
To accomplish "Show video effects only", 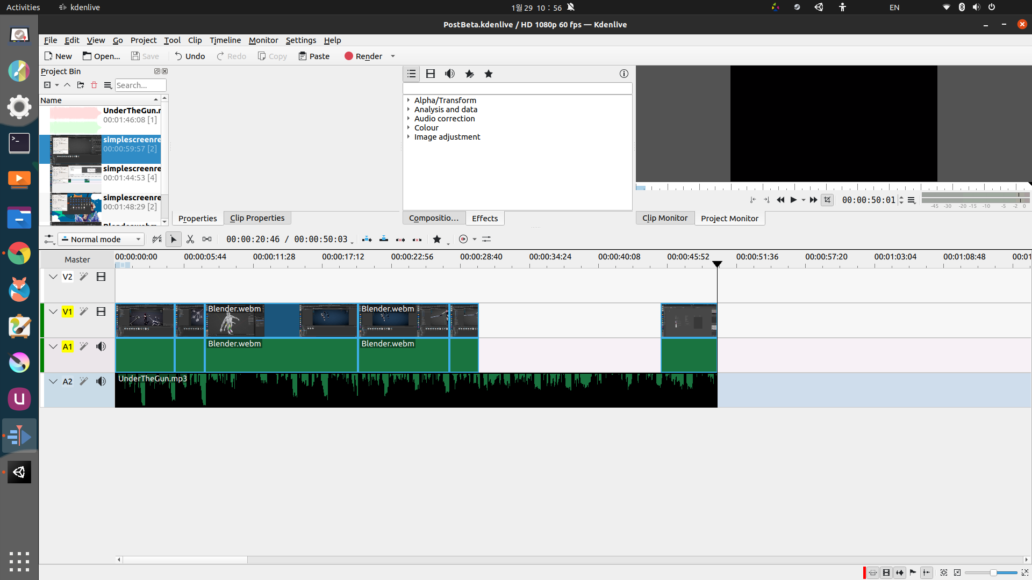I will 431,74.
